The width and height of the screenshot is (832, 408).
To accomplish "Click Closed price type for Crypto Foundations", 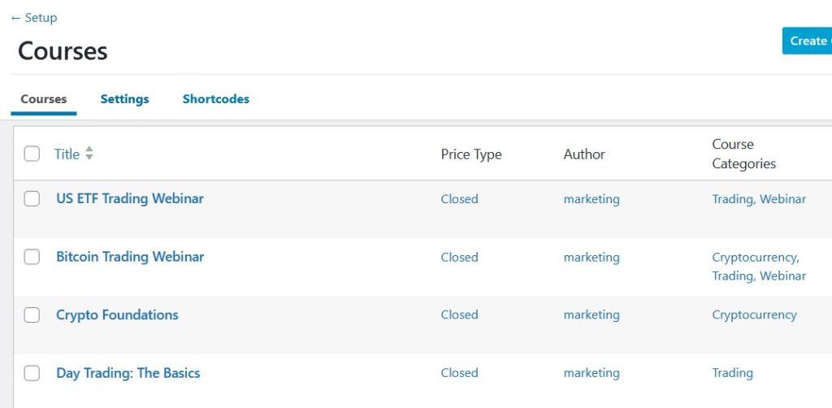I will [x=459, y=315].
